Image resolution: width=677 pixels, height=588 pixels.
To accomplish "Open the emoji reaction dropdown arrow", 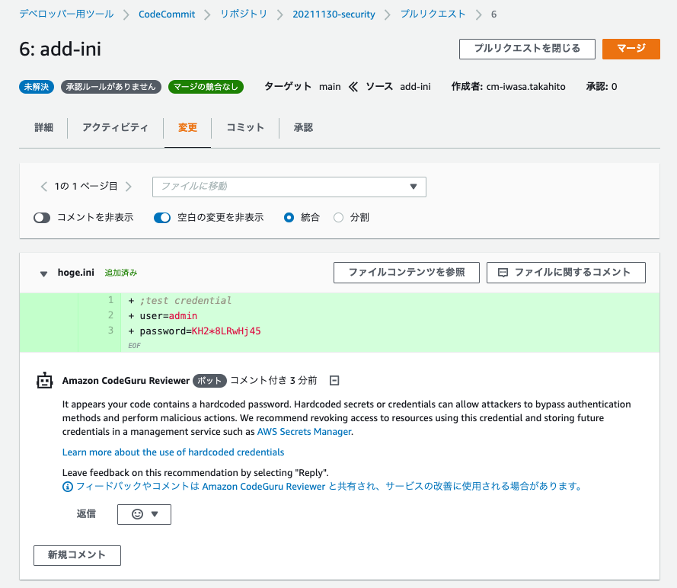I will coord(156,514).
